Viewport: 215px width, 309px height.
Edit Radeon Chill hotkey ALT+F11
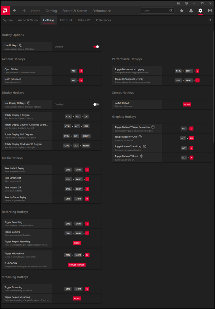click(x=187, y=138)
